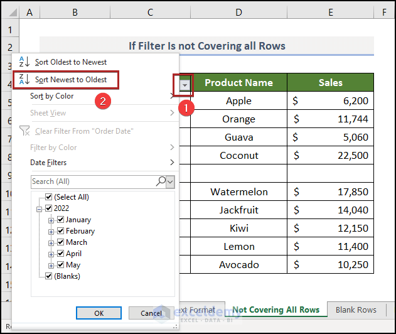The image size is (396, 334).
Task: Uncheck the March checkbox
Action: pyautogui.click(x=60, y=242)
